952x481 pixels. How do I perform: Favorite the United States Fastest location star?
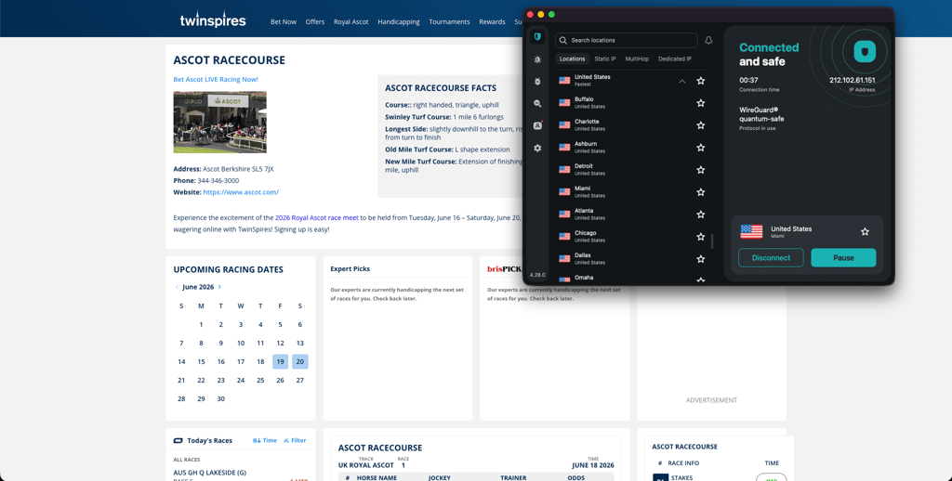(x=701, y=81)
